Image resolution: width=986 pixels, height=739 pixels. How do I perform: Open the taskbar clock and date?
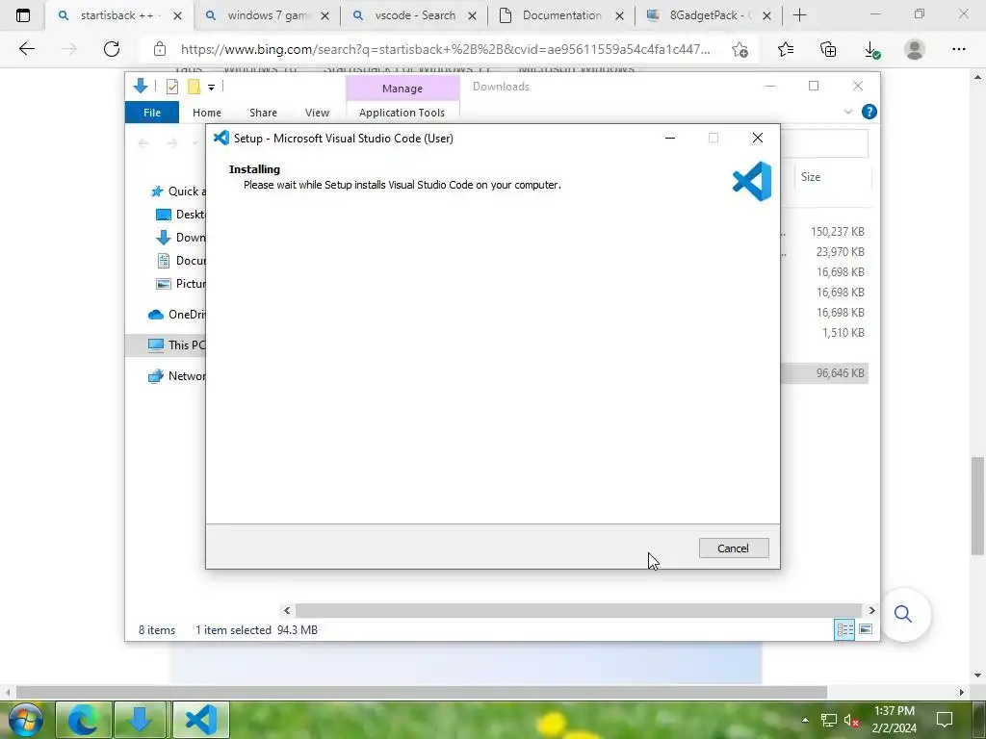click(895, 720)
